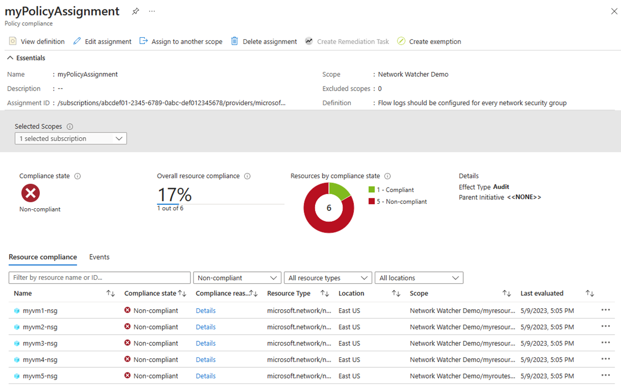
Task: Sort table by Name column arrows
Action: (110, 293)
